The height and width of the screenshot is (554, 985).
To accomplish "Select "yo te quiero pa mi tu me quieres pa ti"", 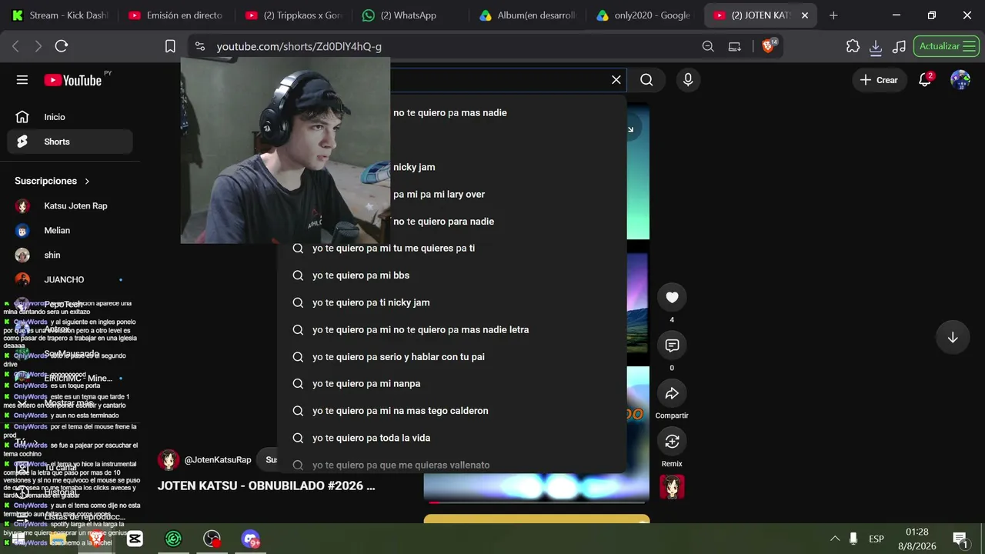I will 452,249.
